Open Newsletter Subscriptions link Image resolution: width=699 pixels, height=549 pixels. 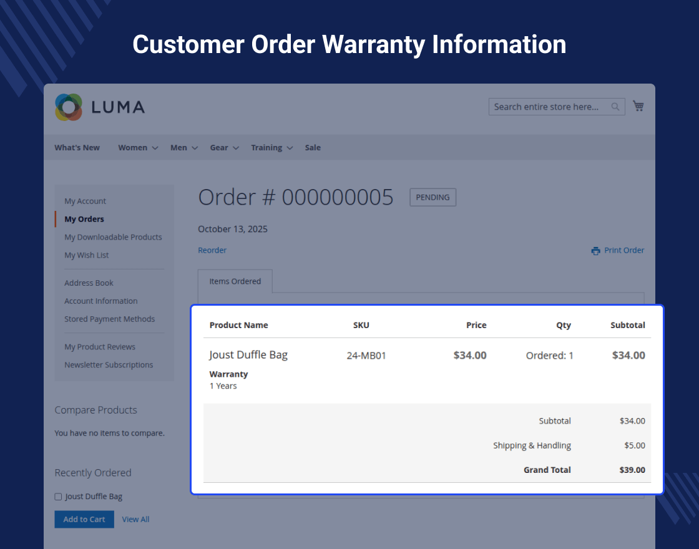pos(109,364)
